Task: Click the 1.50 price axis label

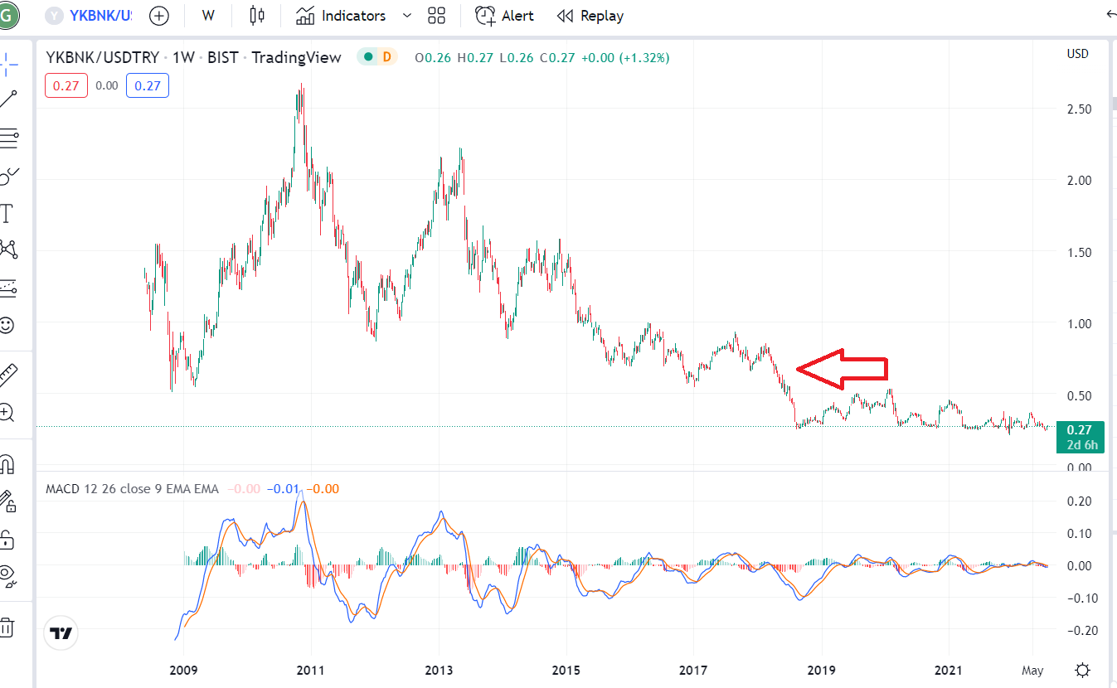Action: (x=1078, y=252)
